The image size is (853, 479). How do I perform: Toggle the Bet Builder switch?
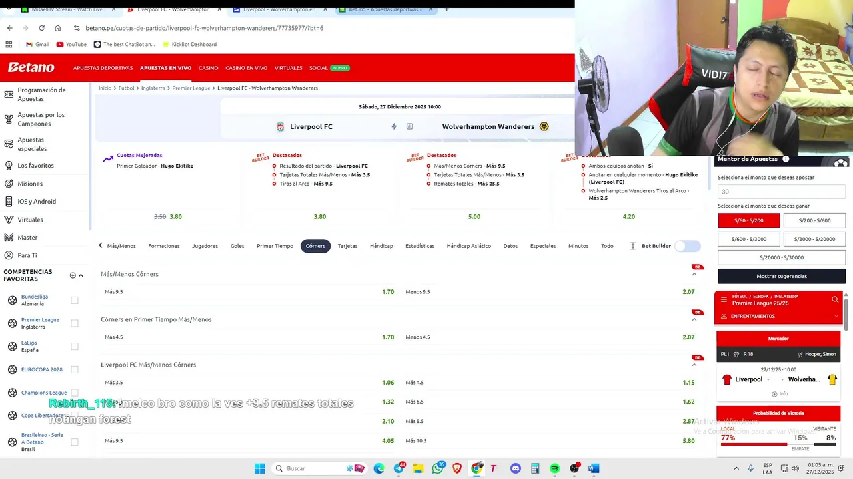(x=688, y=246)
